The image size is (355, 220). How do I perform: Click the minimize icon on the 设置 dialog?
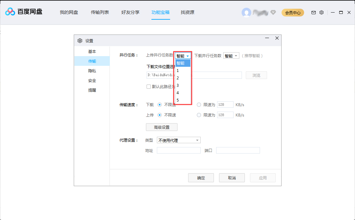pyautogui.click(x=267, y=38)
